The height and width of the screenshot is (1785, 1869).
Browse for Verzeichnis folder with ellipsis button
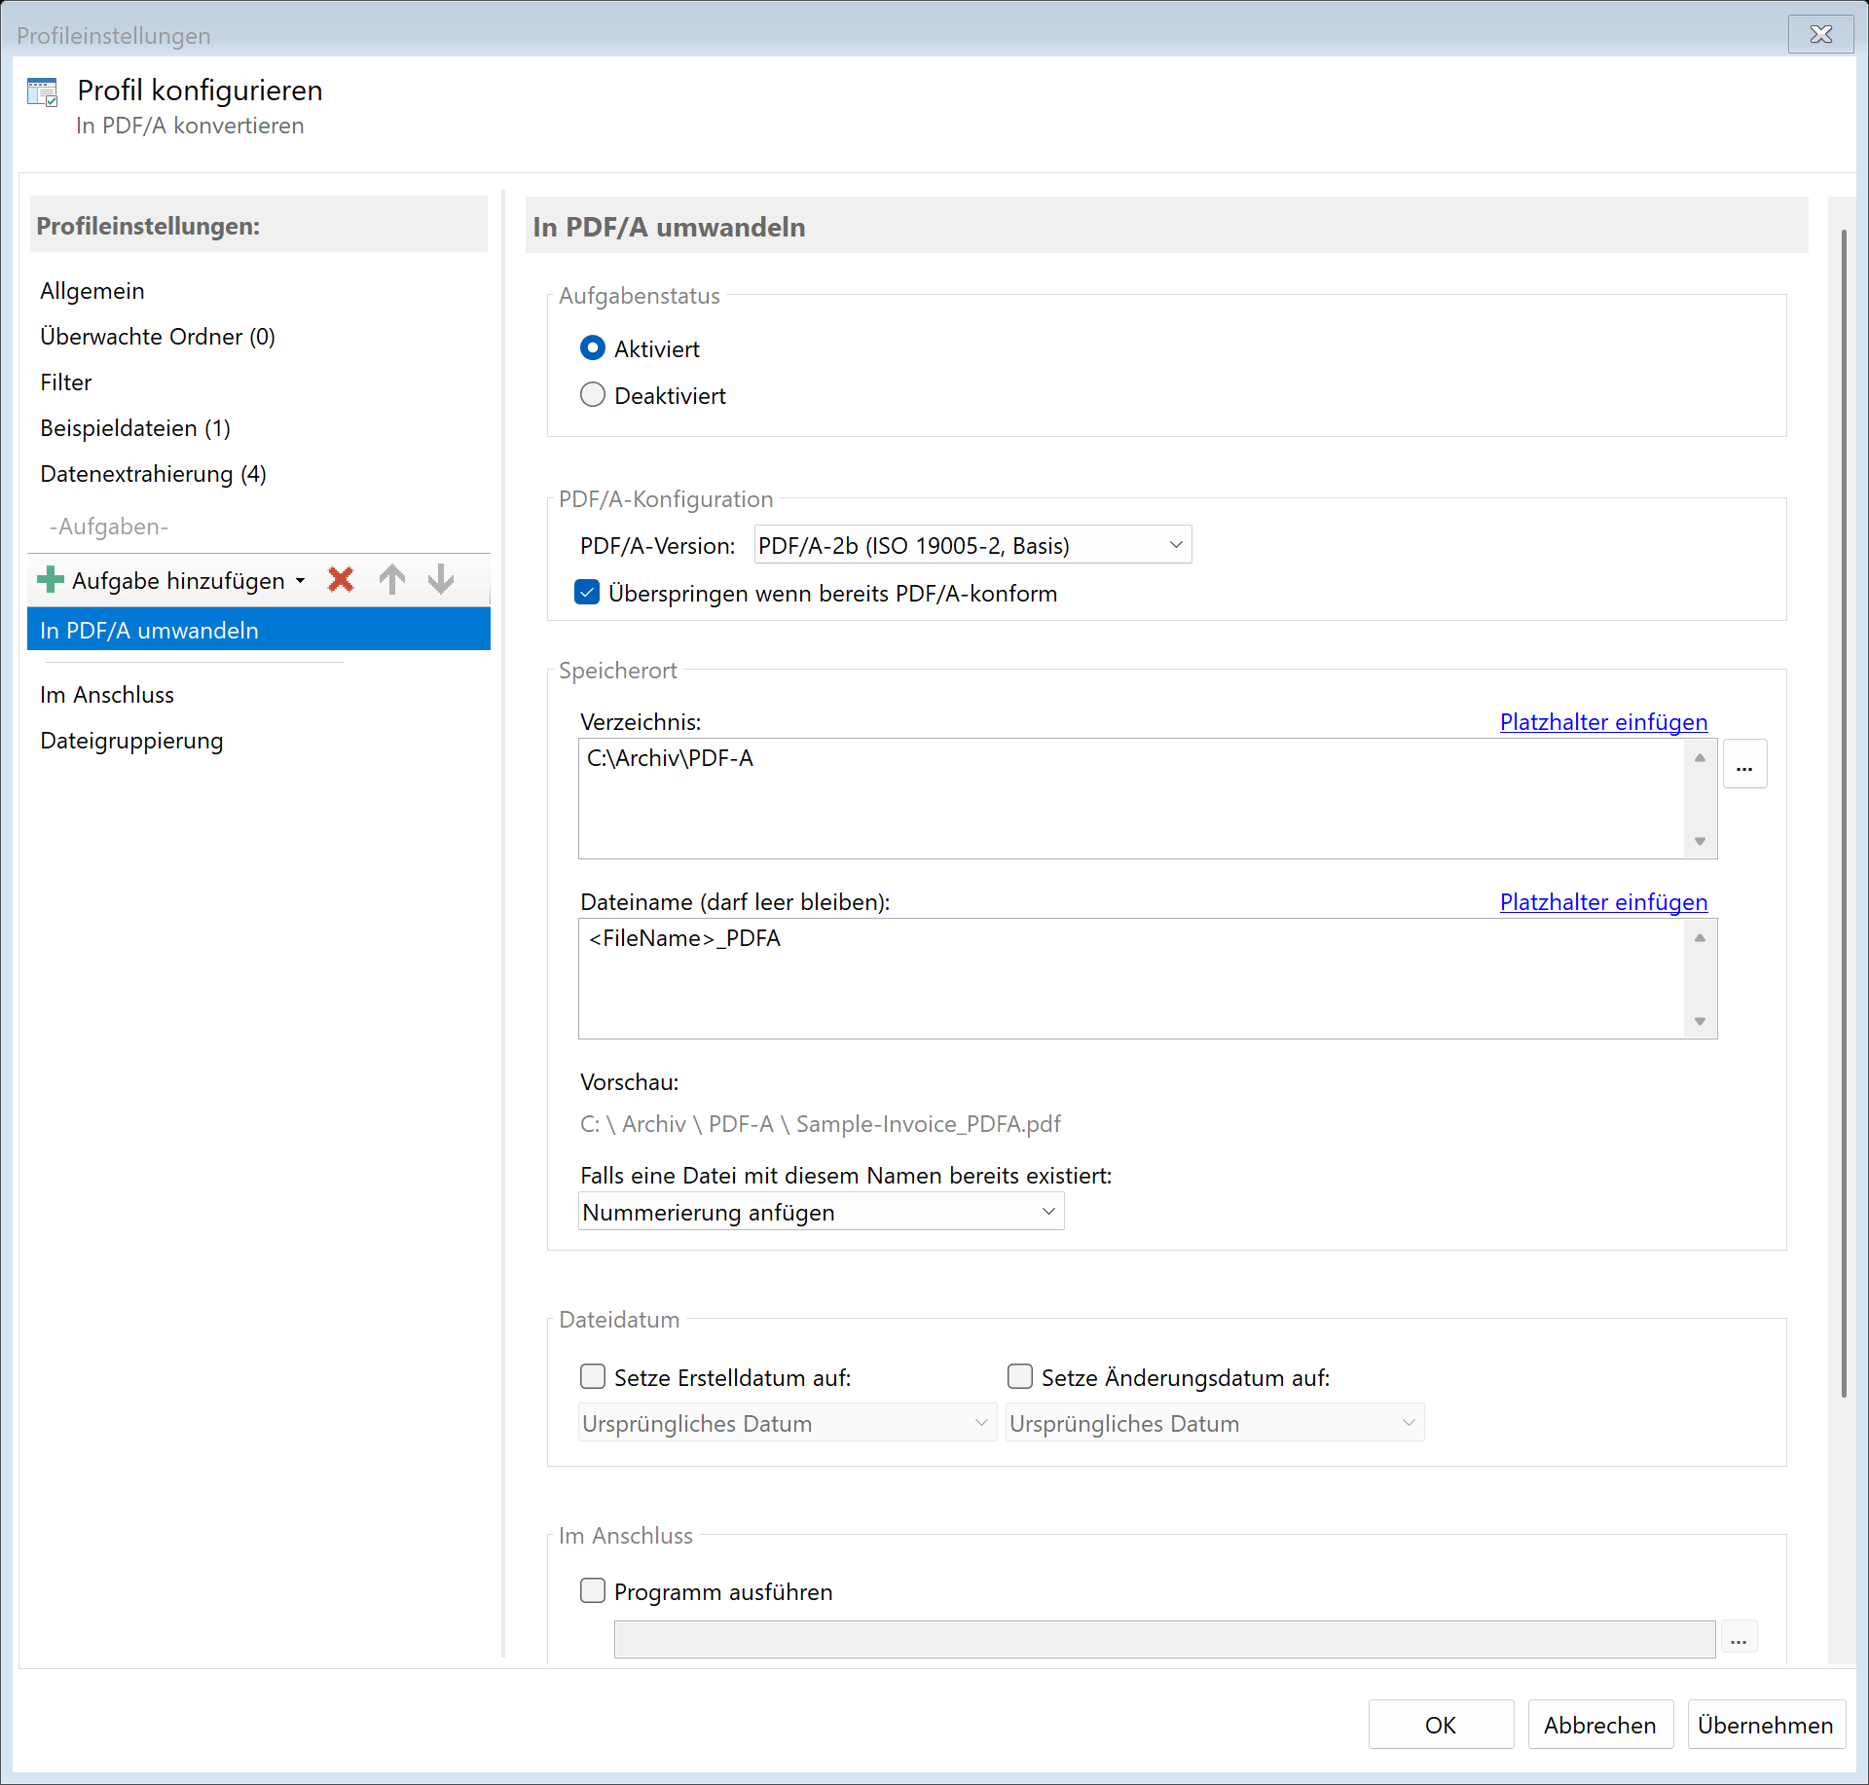coord(1743,764)
